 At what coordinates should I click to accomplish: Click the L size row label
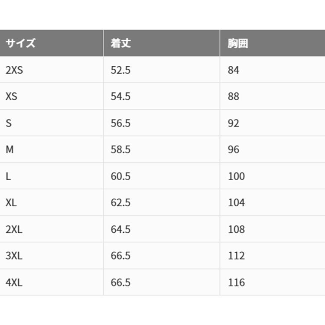[8, 176]
